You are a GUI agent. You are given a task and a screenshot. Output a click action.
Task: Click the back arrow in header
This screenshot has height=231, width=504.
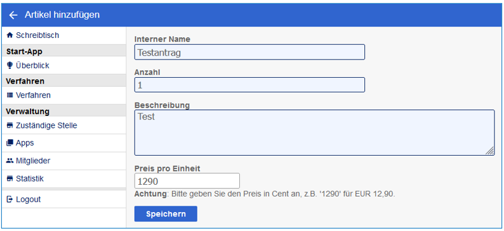(x=13, y=15)
